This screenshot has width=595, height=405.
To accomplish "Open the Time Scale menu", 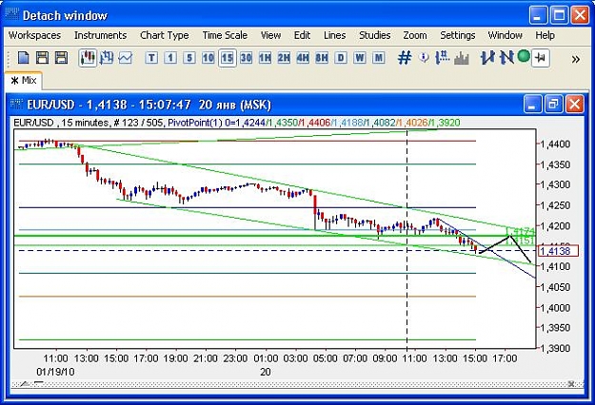I will point(225,35).
